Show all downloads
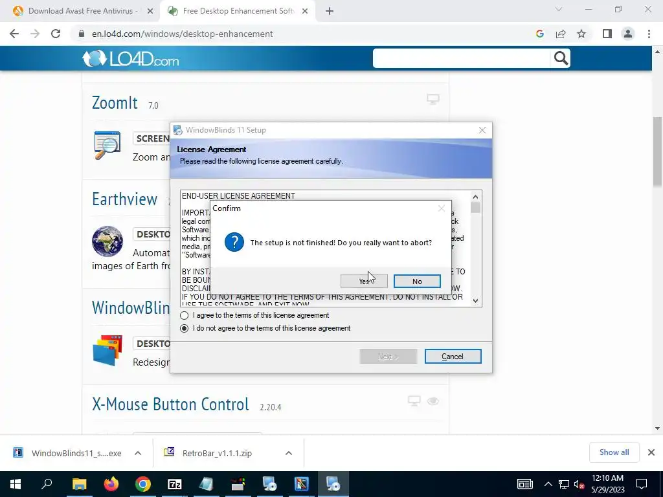Viewport: 663px width, 497px height. tap(614, 452)
